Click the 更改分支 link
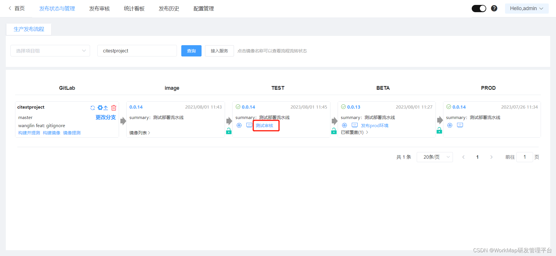This screenshot has width=556, height=256. click(106, 117)
